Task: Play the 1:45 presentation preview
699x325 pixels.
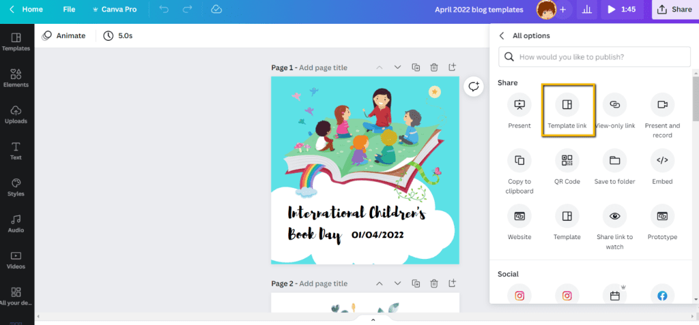Action: point(621,10)
